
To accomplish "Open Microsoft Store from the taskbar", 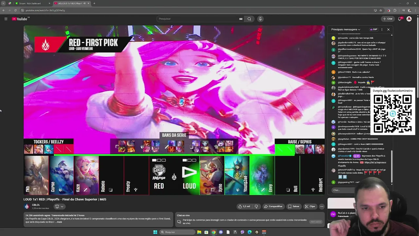I will (x=206, y=232).
